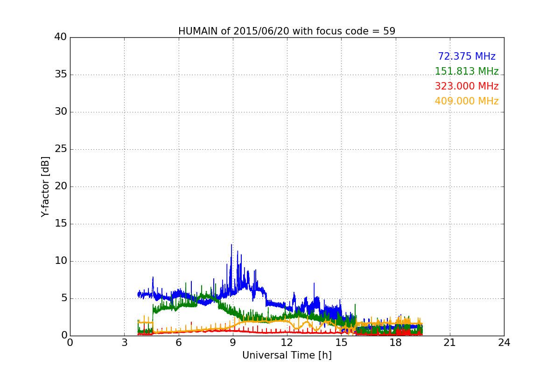Screen dimensions: 560x373
Task: Click x-axis tick value 6
Action: 178,343
